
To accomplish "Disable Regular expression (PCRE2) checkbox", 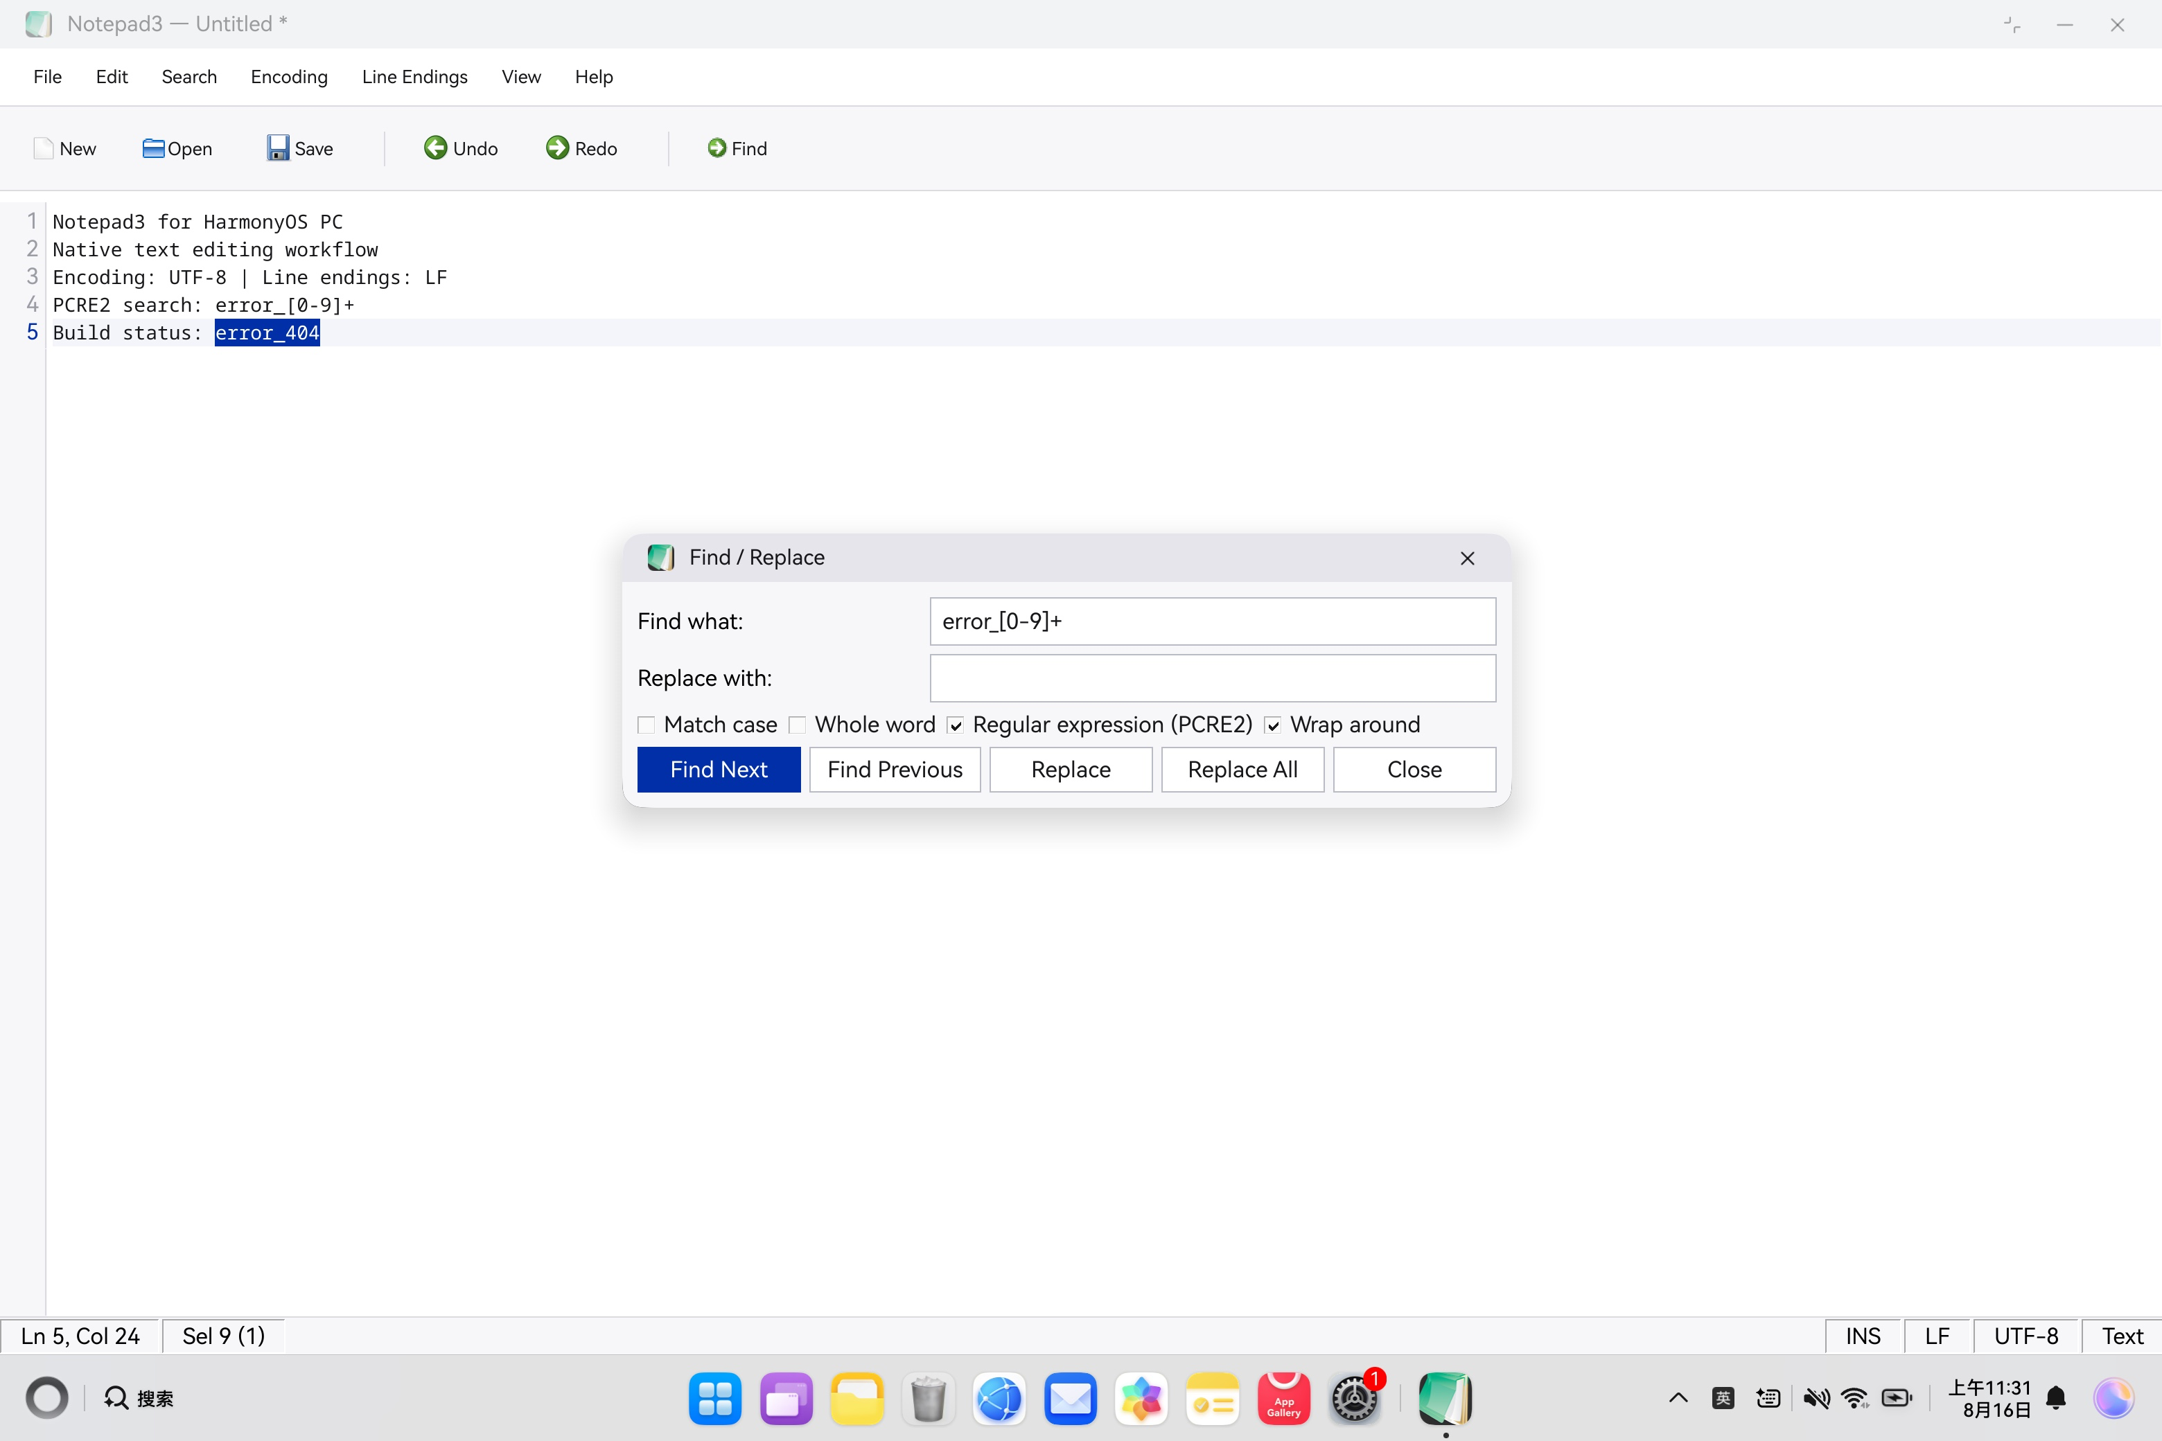I will tap(956, 725).
